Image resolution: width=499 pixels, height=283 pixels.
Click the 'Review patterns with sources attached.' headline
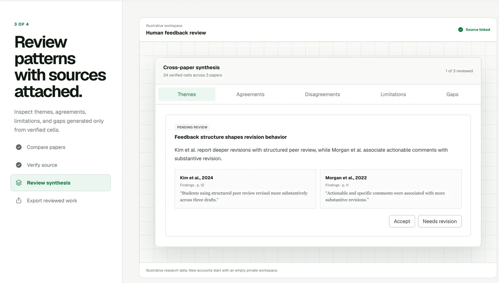[x=60, y=67]
